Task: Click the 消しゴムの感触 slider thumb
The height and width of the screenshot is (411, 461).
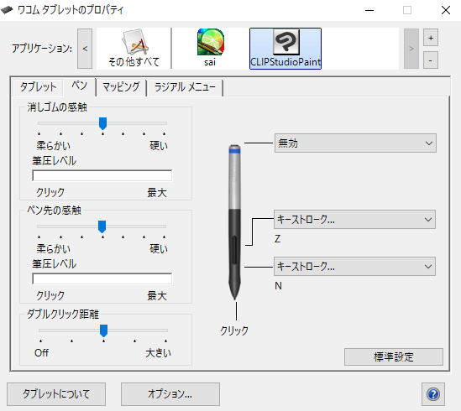Action: 102,123
